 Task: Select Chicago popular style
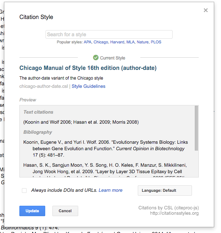pyautogui.click(x=101, y=42)
